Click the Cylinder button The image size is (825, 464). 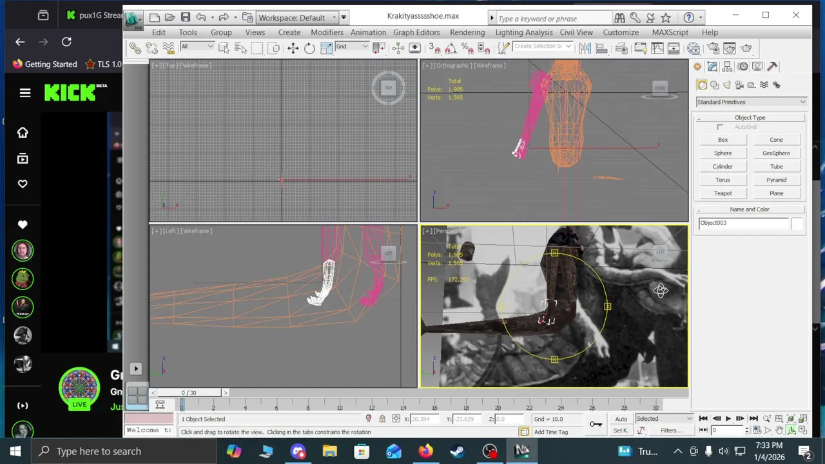tap(723, 166)
